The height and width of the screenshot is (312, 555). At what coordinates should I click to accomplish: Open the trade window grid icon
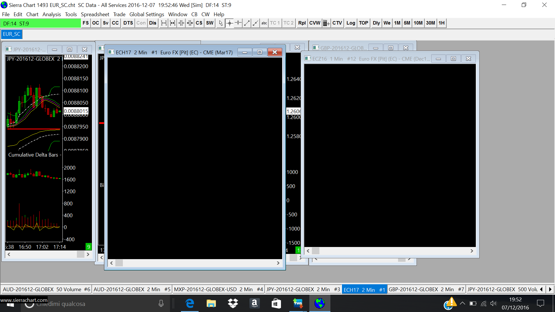(326, 23)
